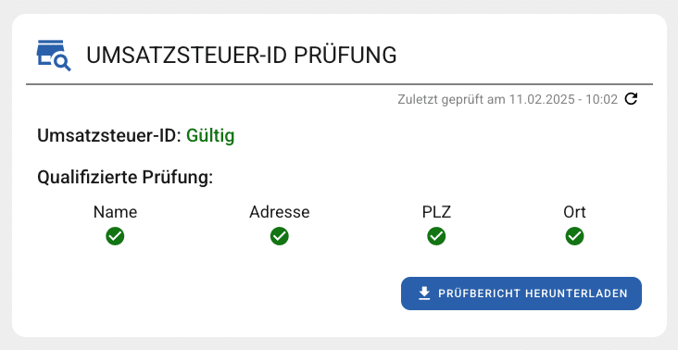Download the Prüfbericht report

[x=521, y=294]
